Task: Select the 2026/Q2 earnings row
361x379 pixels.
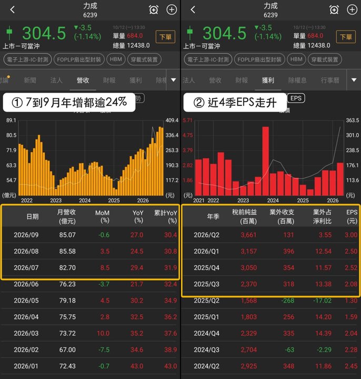Action: (270, 235)
